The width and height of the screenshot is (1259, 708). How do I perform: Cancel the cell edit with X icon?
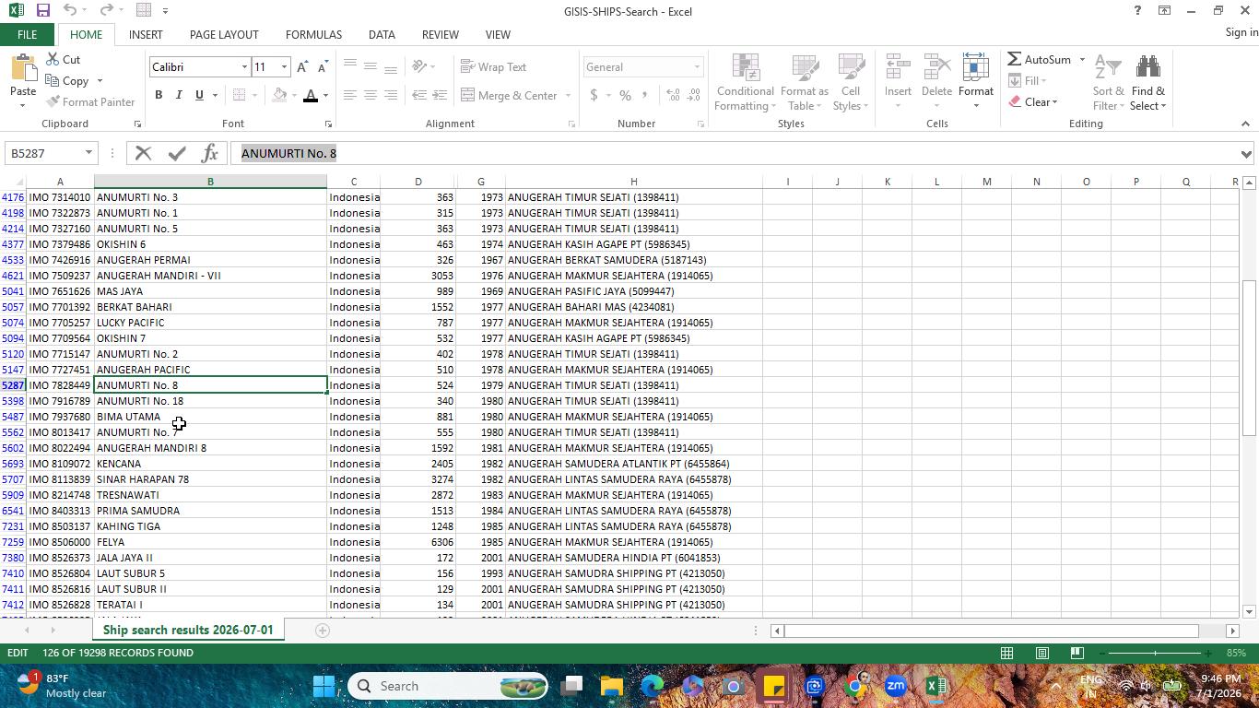click(x=143, y=153)
